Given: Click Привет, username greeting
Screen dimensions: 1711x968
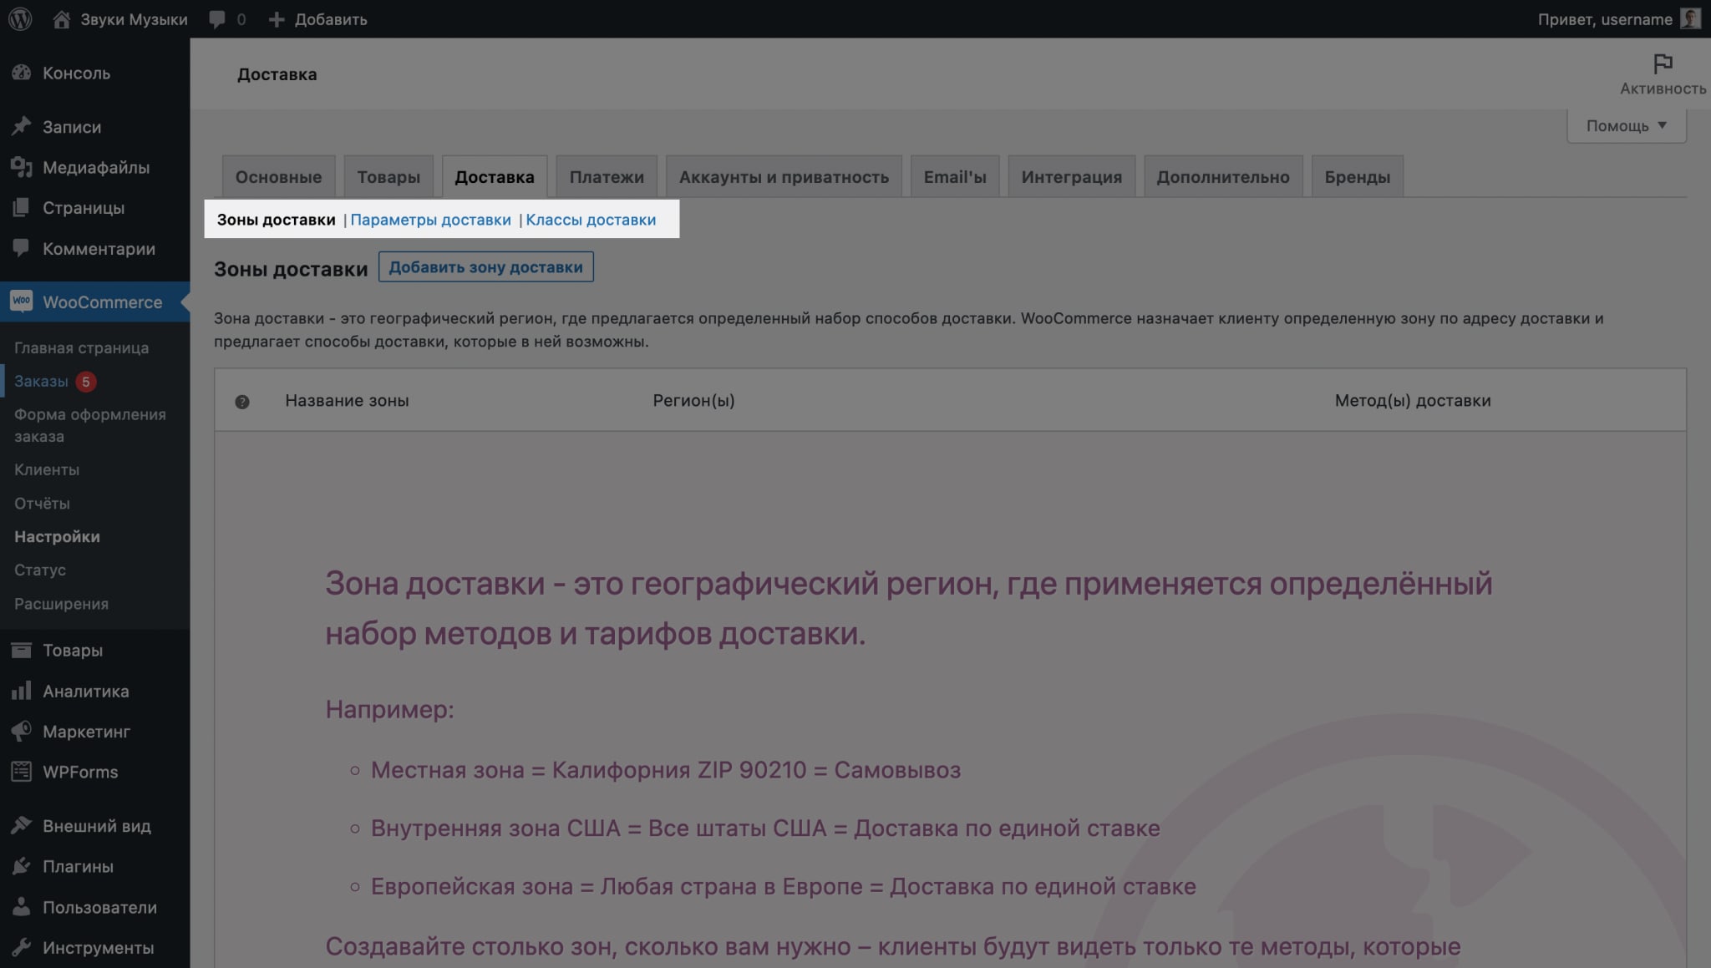Looking at the screenshot, I should [x=1605, y=19].
